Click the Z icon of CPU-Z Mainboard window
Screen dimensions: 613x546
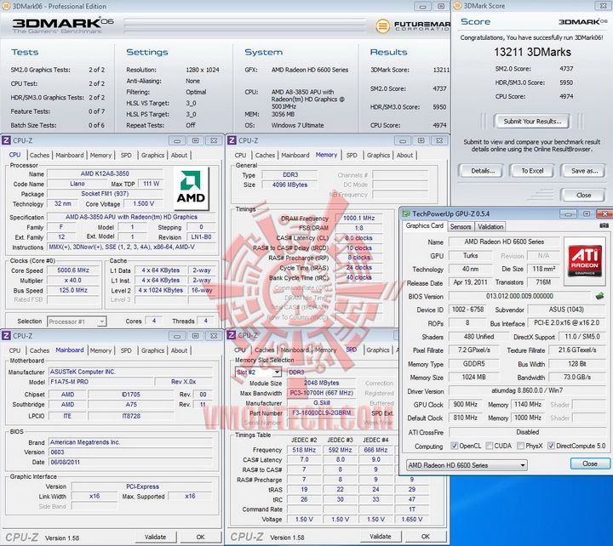coord(6,335)
